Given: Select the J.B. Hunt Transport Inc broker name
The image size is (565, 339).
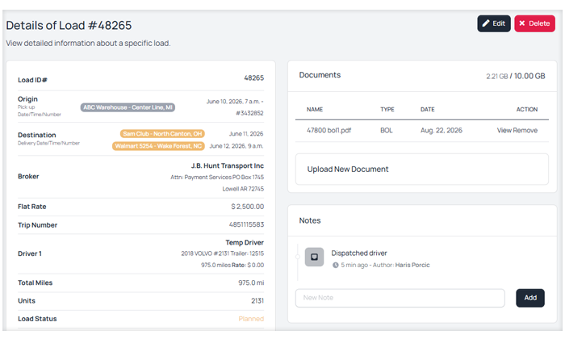Looking at the screenshot, I should tap(228, 165).
